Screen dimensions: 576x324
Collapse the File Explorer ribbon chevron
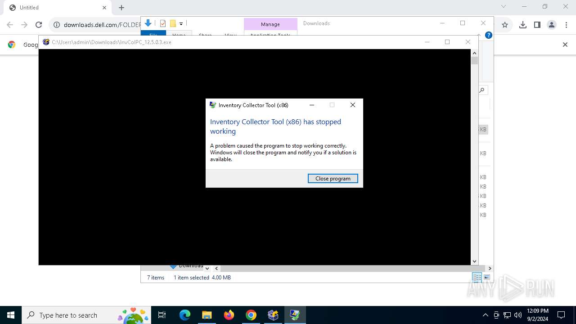click(480, 34)
